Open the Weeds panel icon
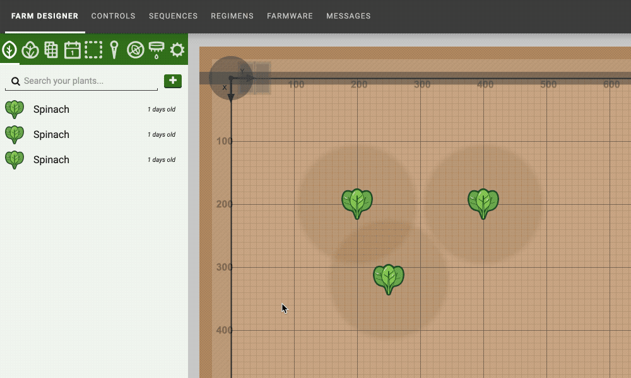The height and width of the screenshot is (378, 631). (135, 50)
